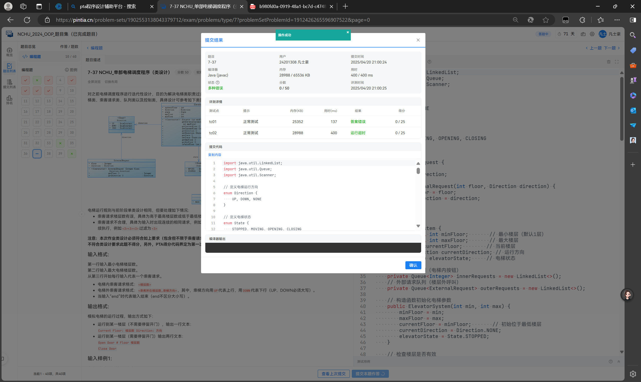This screenshot has height=382, width=641.
Task: Switch to the PDF b980fd0a tab
Action: tap(289, 6)
